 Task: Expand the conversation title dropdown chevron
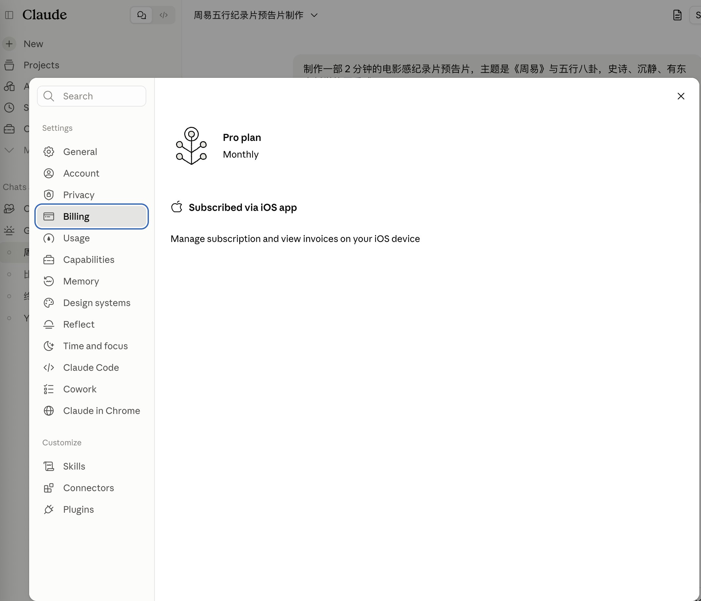click(314, 15)
